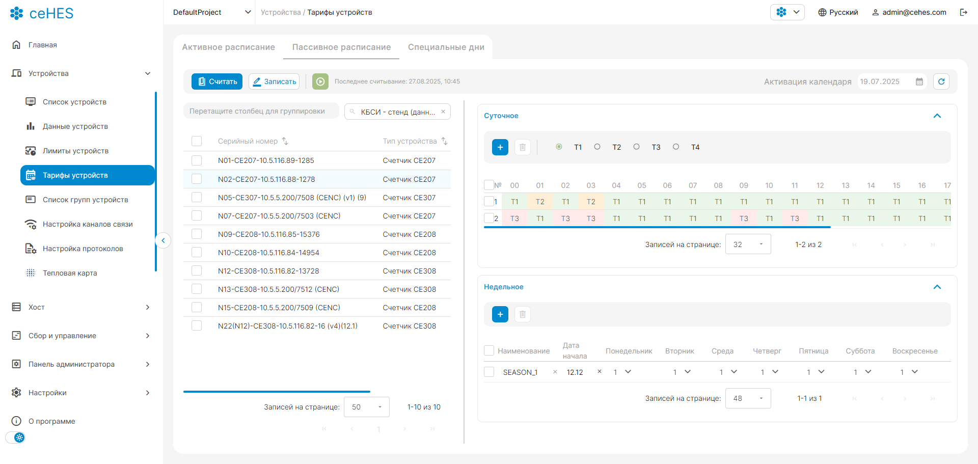
Task: Add a new daily schedule row
Action: (x=500, y=147)
